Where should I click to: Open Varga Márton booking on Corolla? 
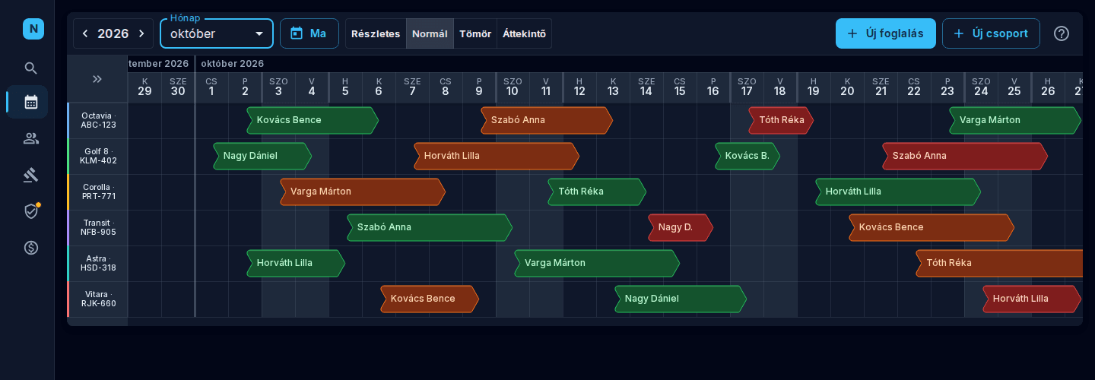[x=363, y=192]
